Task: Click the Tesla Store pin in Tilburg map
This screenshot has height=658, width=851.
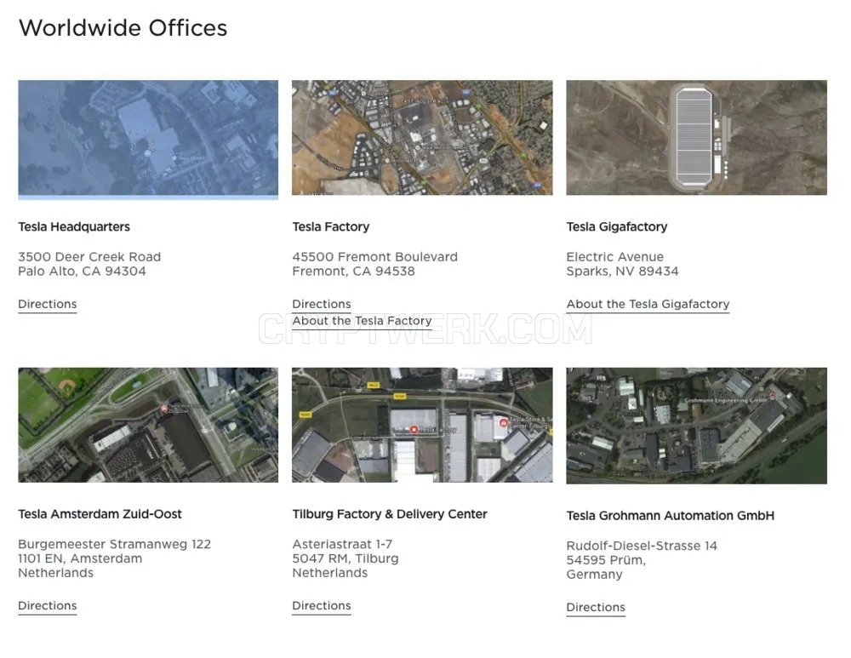Action: 503,422
